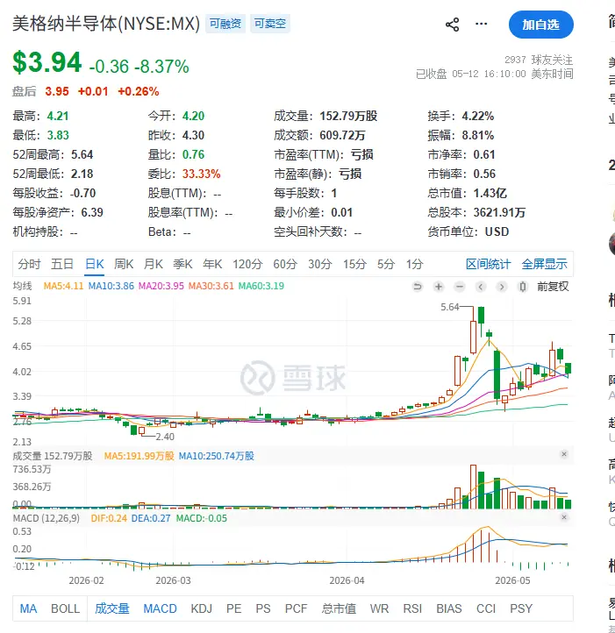This screenshot has height=633, width=615.
Task: Close the MACD indicator panel
Action: [564, 517]
